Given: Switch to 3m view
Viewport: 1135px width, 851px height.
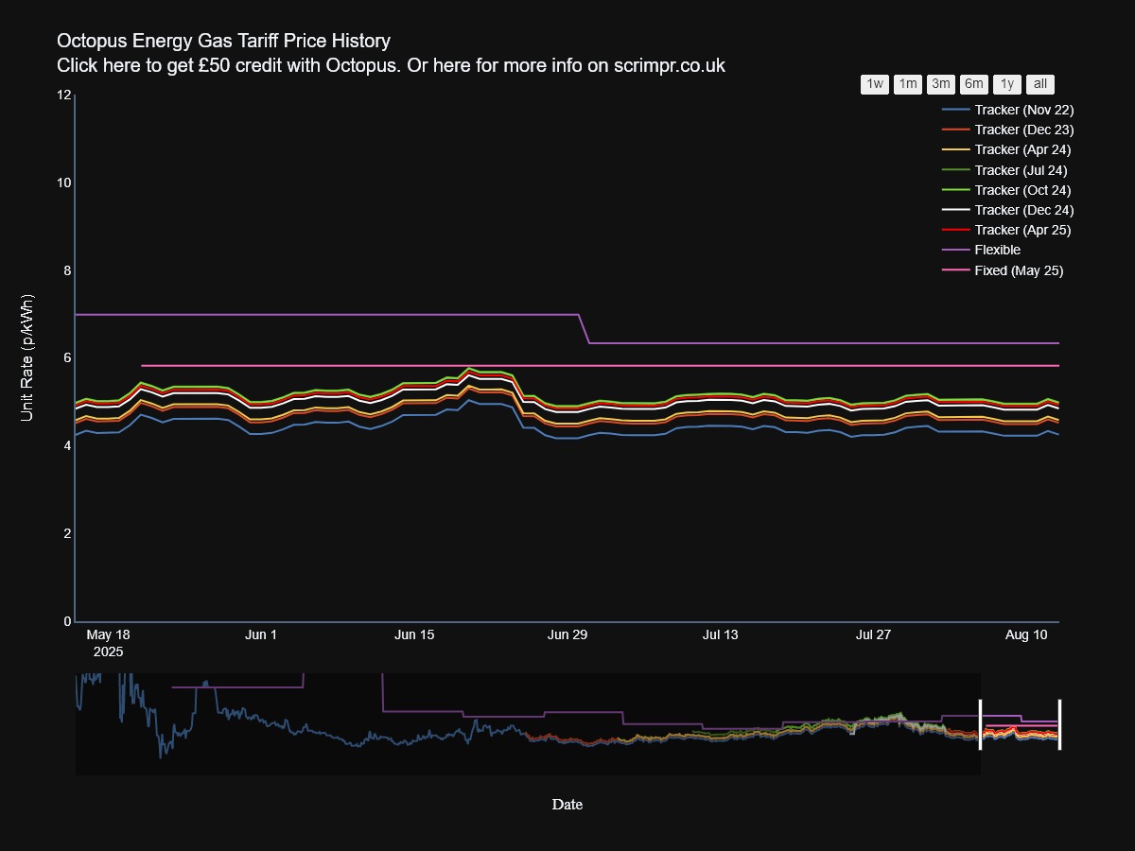Looking at the screenshot, I should (939, 84).
